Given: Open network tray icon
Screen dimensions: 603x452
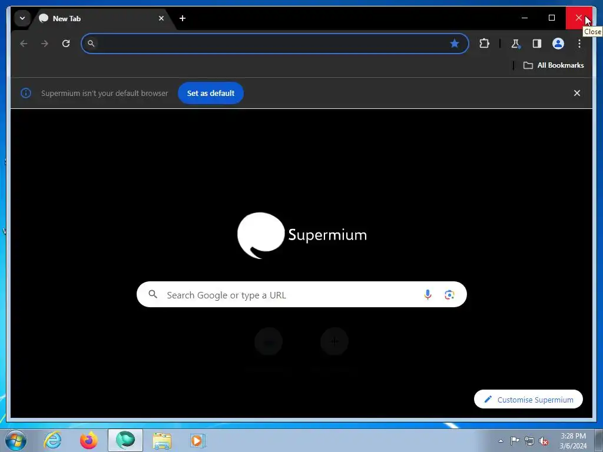Looking at the screenshot, I should click(x=529, y=441).
